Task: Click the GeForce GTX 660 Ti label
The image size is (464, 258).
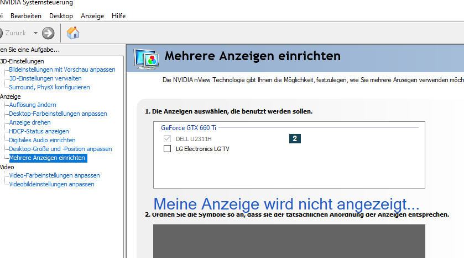Action: point(189,128)
